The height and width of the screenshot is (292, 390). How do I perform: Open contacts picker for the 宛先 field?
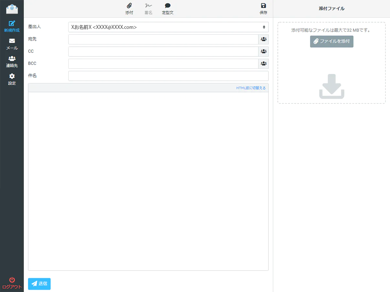264,39
